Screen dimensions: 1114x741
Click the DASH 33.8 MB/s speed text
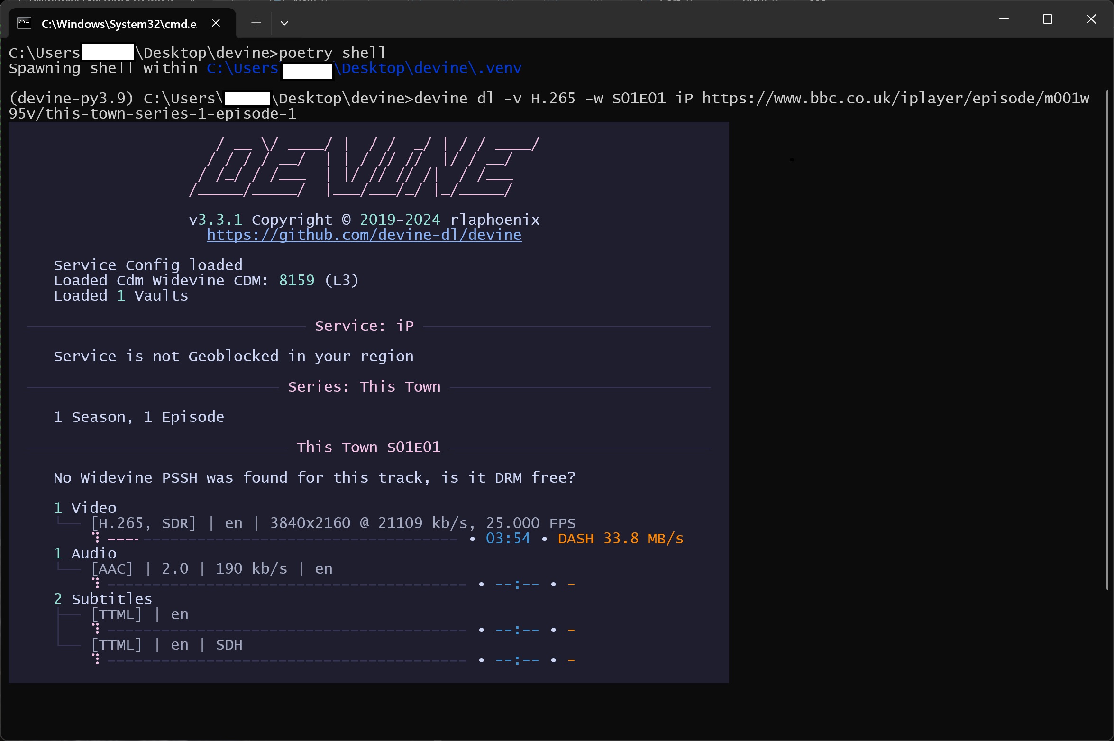click(620, 539)
